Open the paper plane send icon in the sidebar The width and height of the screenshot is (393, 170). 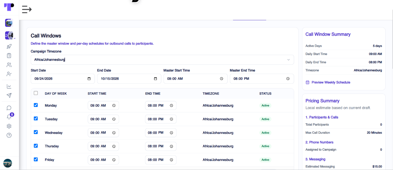[x=9, y=96]
